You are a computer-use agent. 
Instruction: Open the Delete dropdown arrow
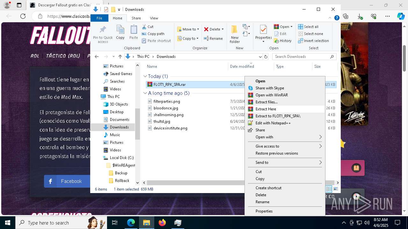click(222, 29)
